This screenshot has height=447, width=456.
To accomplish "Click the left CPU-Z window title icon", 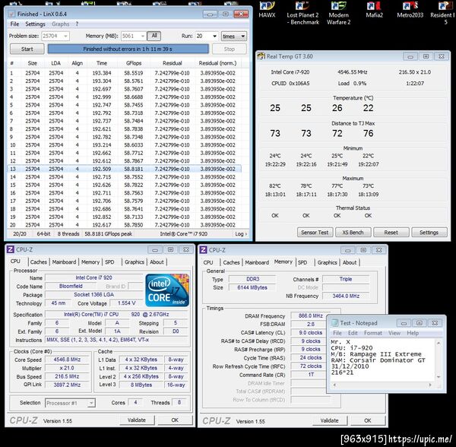I will point(11,249).
